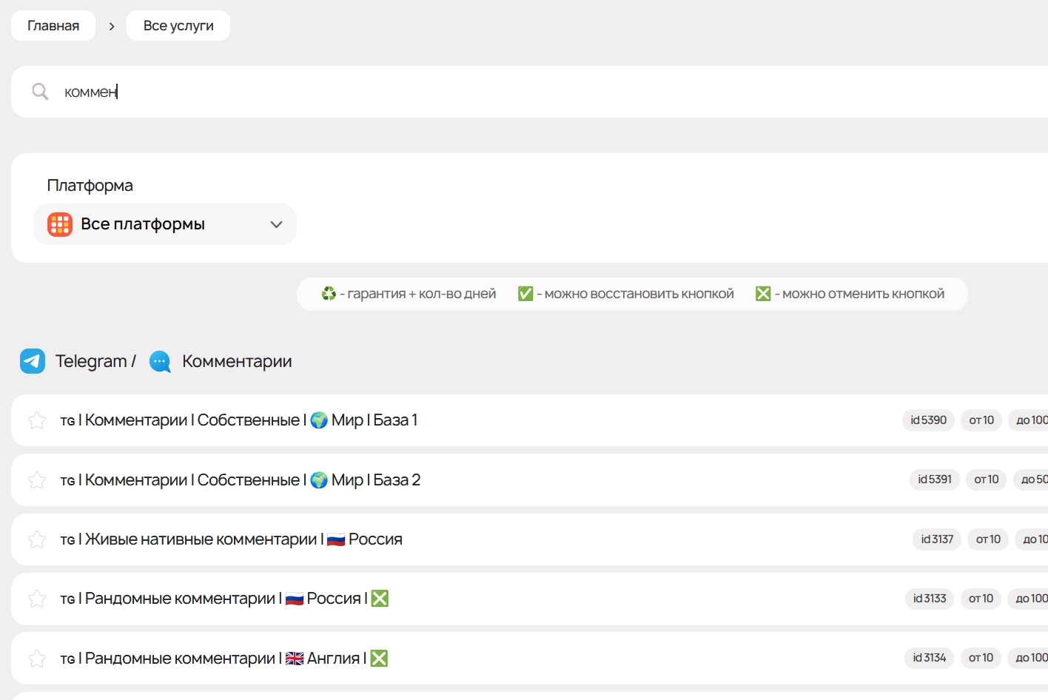Click the recycle guarantee legend icon
The image size is (1048, 700).
pyautogui.click(x=329, y=294)
